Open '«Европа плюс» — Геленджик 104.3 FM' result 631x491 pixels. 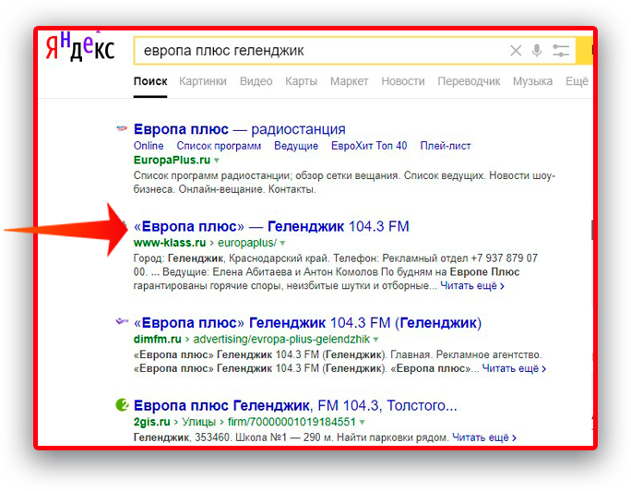(271, 226)
